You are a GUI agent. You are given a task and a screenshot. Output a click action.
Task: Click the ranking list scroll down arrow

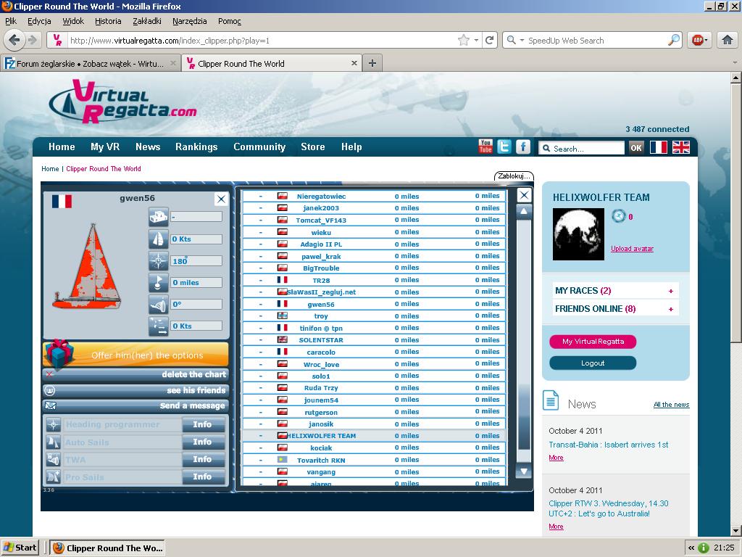click(x=523, y=471)
